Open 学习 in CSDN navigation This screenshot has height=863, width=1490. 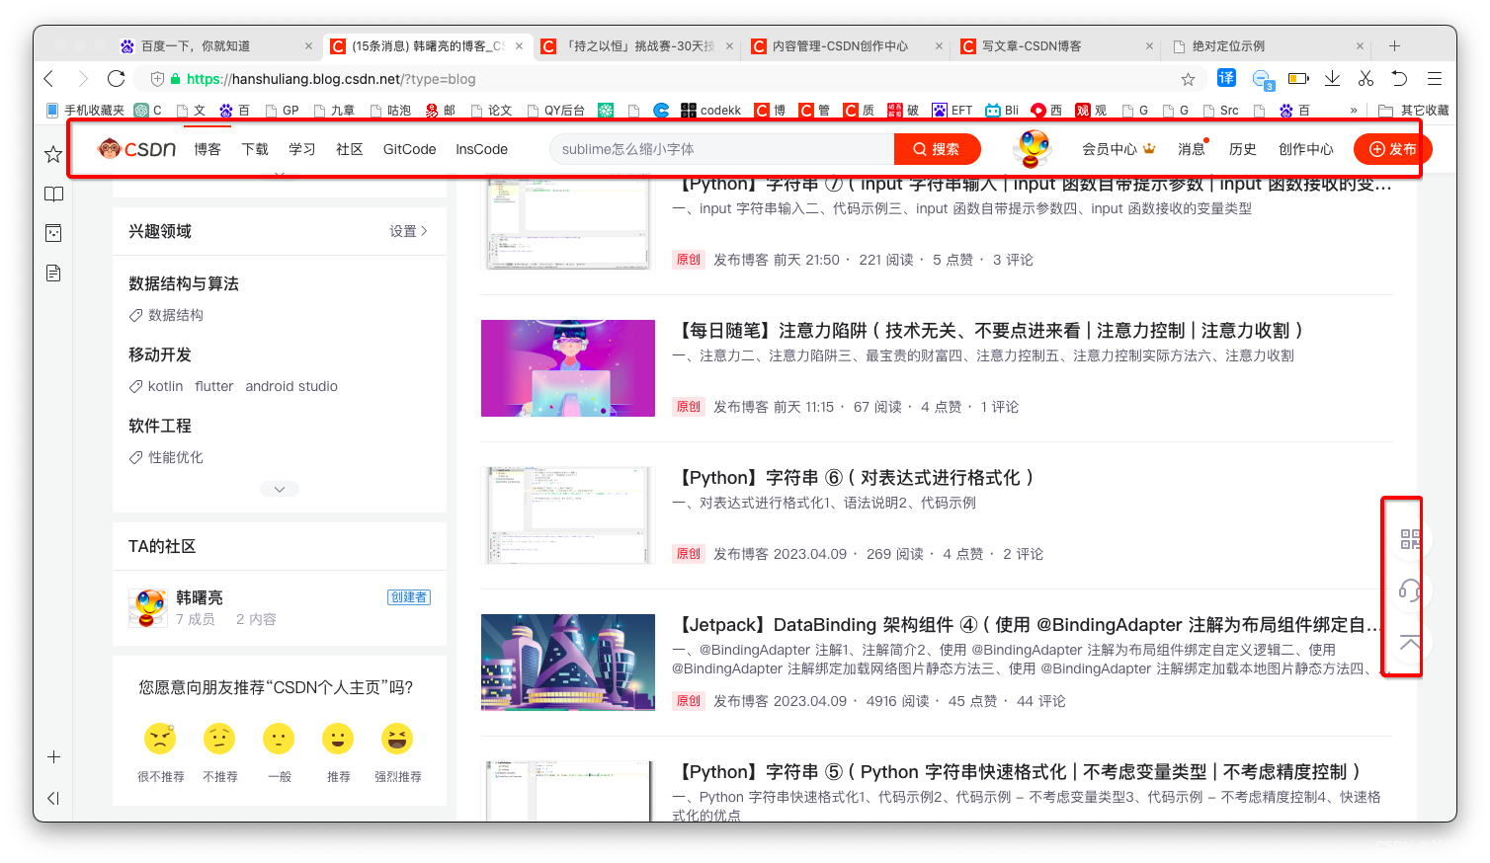click(302, 149)
